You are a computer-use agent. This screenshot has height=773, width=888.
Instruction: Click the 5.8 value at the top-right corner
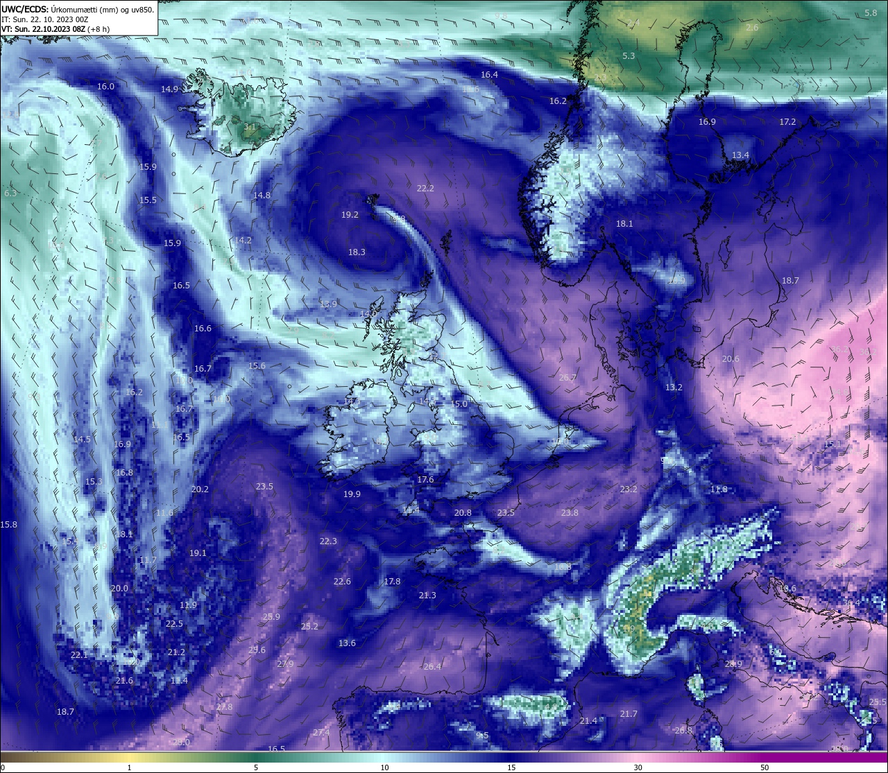871,13
